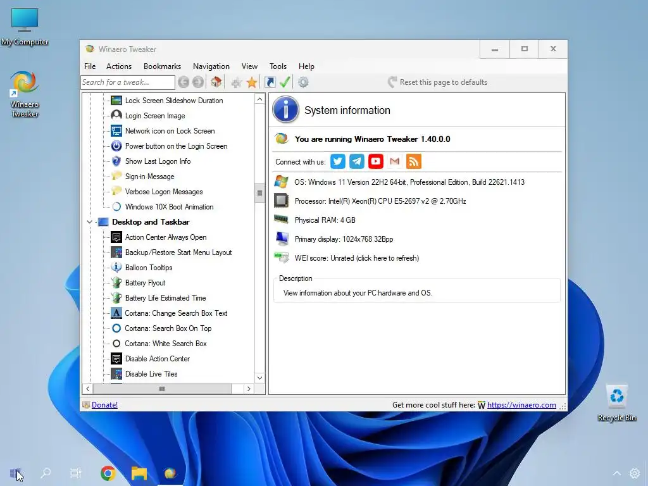Show hidden tray icons chevron
The width and height of the screenshot is (648, 486).
point(616,473)
